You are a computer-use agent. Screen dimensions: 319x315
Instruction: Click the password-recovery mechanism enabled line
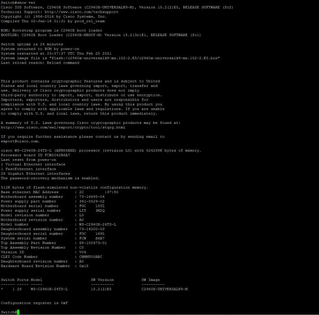coord(50,178)
